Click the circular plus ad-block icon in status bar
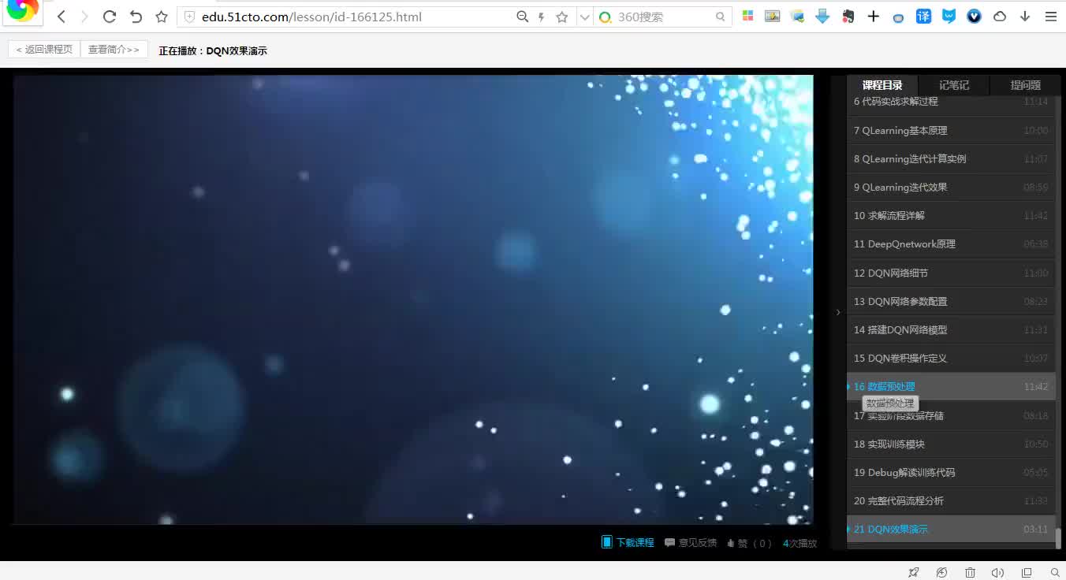The width and height of the screenshot is (1066, 580). (941, 572)
